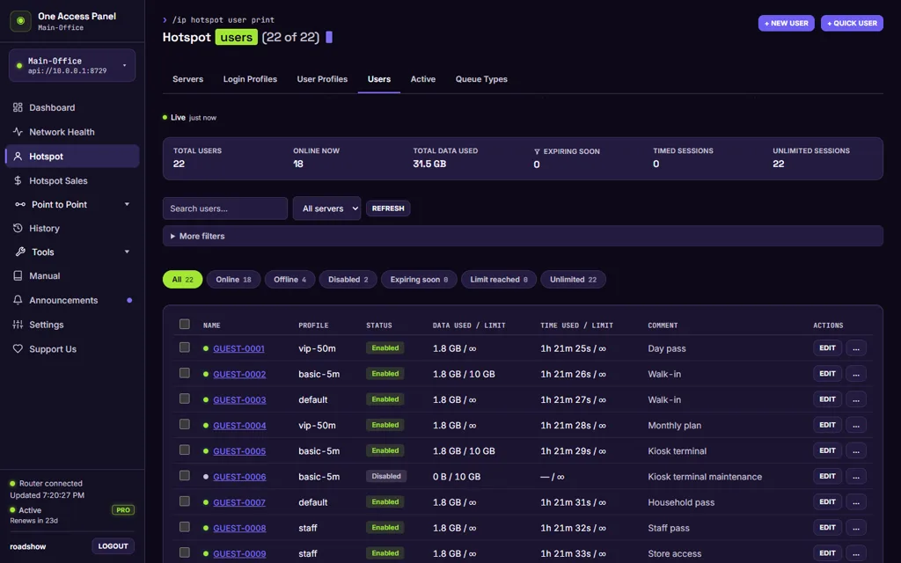901x563 pixels.
Task: Check the box for GUEST-0007
Action: click(185, 501)
